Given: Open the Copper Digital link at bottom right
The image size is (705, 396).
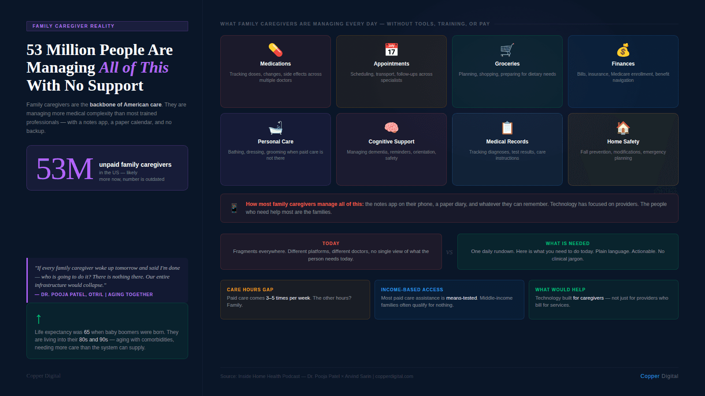Looking at the screenshot, I should click(659, 376).
